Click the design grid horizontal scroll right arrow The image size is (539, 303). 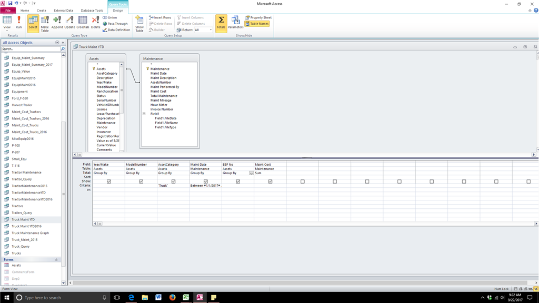pyautogui.click(x=536, y=224)
